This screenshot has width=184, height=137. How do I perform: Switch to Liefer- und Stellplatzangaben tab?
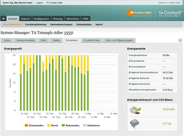[119, 40]
